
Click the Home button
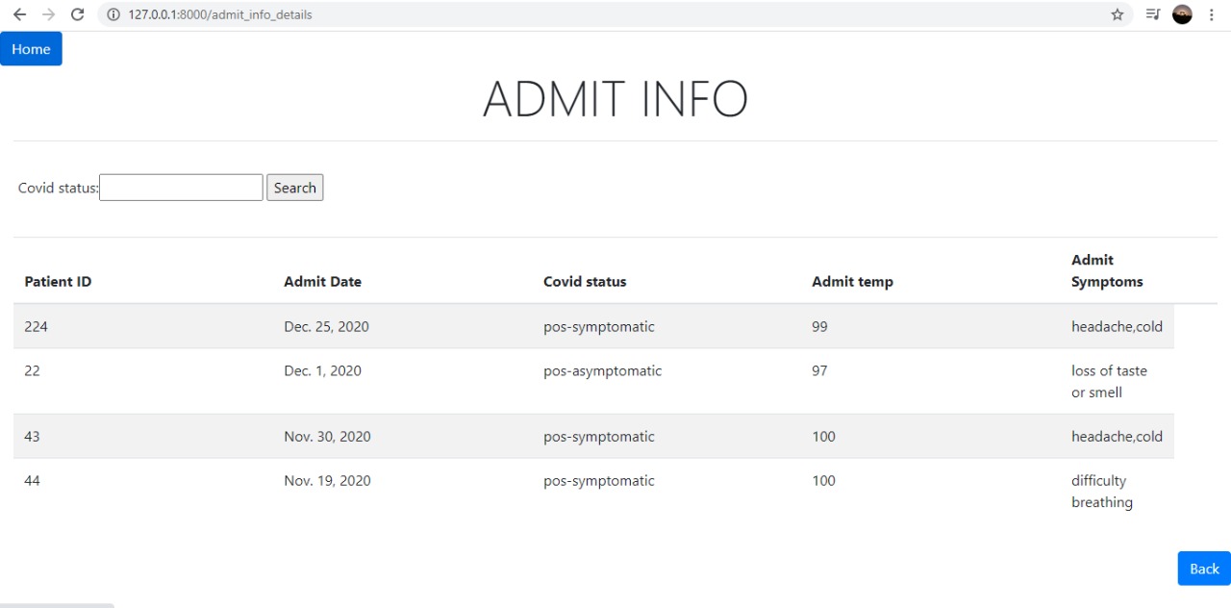pyautogui.click(x=31, y=48)
